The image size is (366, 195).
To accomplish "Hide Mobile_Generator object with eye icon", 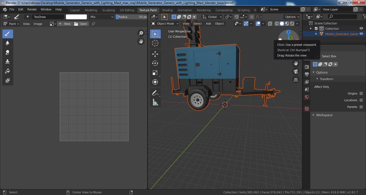I will coord(361,34).
